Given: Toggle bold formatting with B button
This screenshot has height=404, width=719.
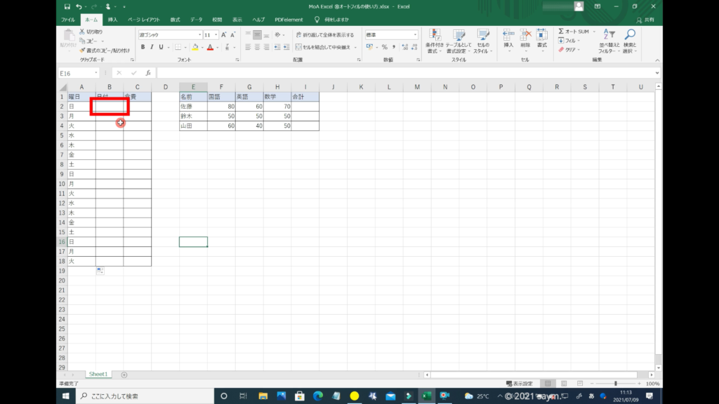Looking at the screenshot, I should tap(143, 47).
